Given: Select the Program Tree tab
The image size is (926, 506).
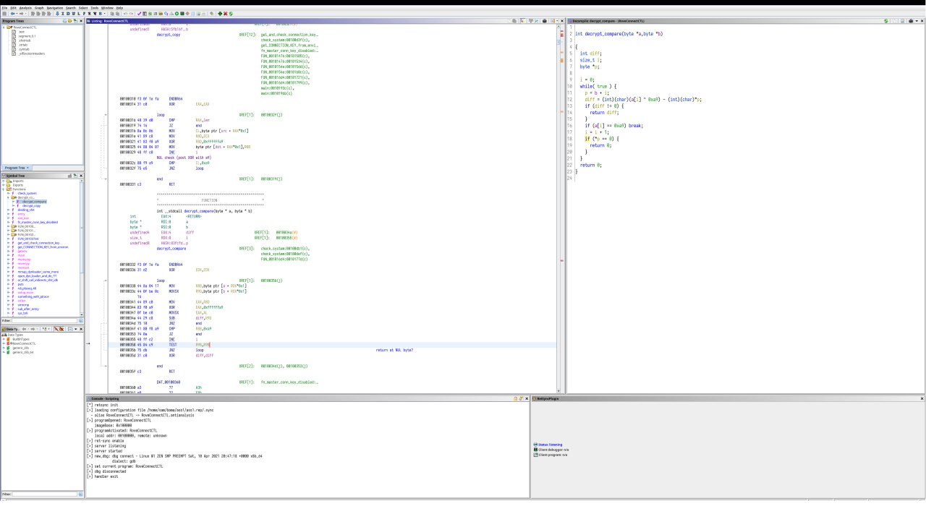Looking at the screenshot, I should point(15,168).
